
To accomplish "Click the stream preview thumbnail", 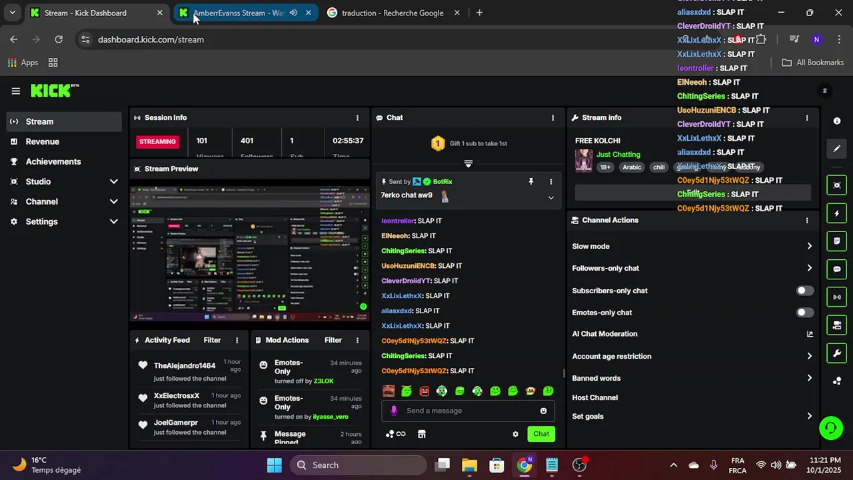I will point(250,253).
